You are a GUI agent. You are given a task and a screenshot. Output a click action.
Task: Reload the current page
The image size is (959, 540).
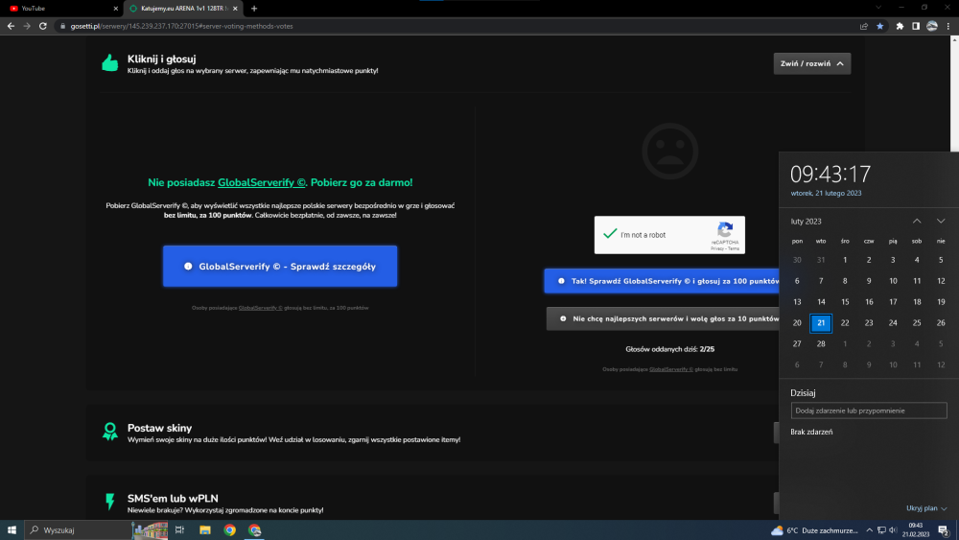click(x=43, y=26)
